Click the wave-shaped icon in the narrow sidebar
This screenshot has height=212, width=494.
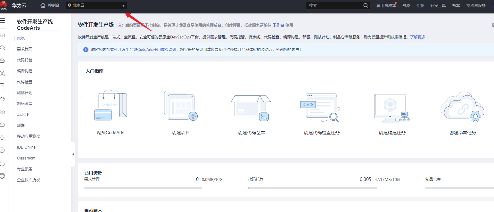[x=2, y=73]
